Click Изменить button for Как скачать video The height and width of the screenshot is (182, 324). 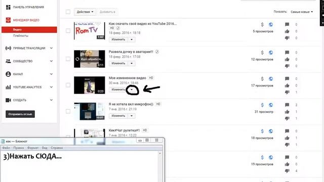click(118, 39)
